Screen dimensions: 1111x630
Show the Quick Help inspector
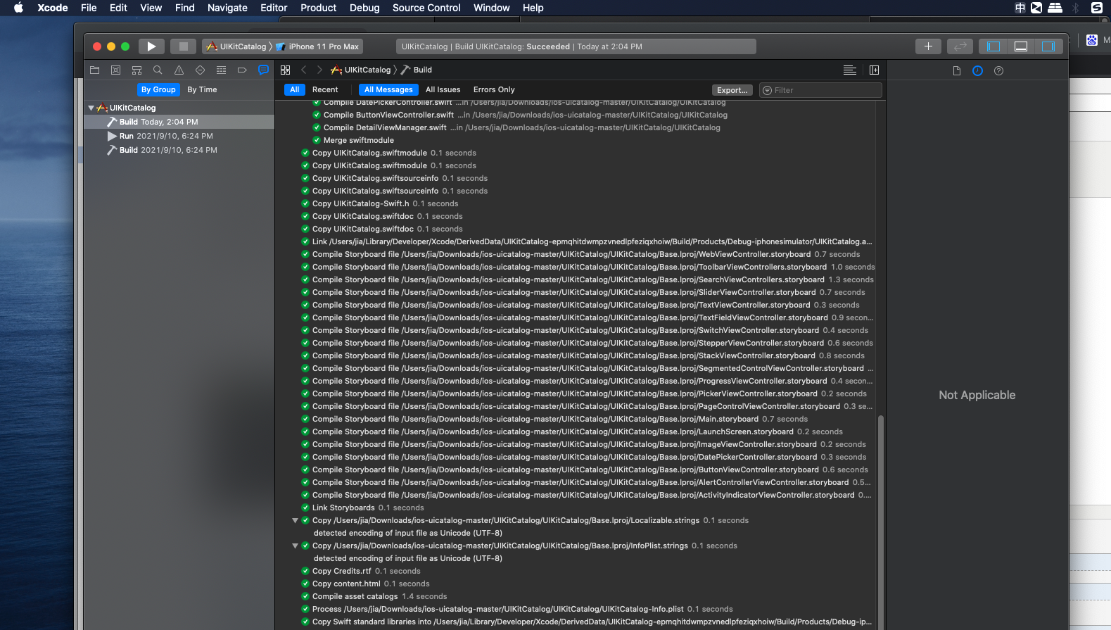998,70
